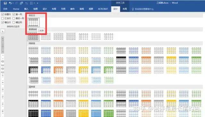Apply orange 网格表 style with orange first column
Image resolution: width=205 pixels, height=117 pixels.
(58, 70)
